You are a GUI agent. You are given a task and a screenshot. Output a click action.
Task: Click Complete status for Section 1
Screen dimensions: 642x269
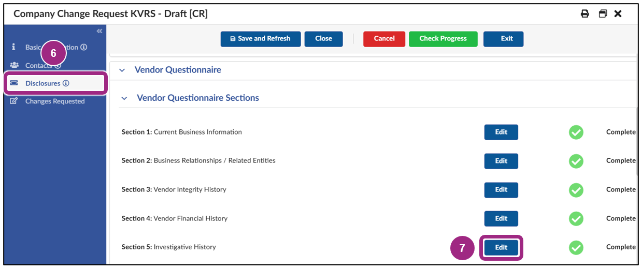click(621, 132)
